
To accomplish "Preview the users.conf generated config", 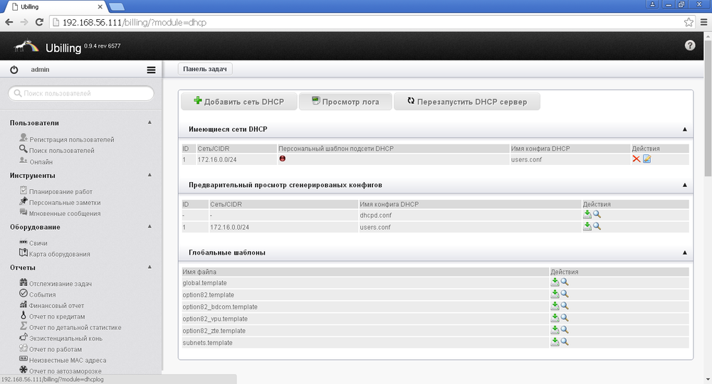I will [x=597, y=226].
